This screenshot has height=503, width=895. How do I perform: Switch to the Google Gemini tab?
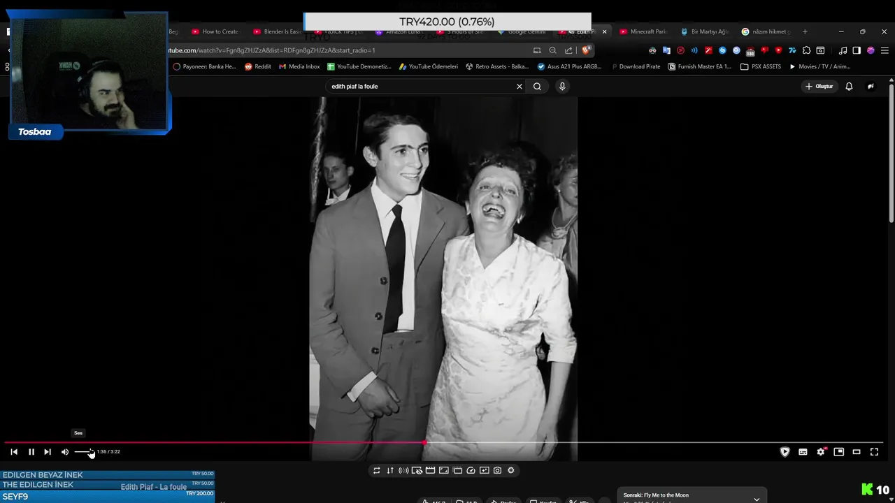coord(522,31)
